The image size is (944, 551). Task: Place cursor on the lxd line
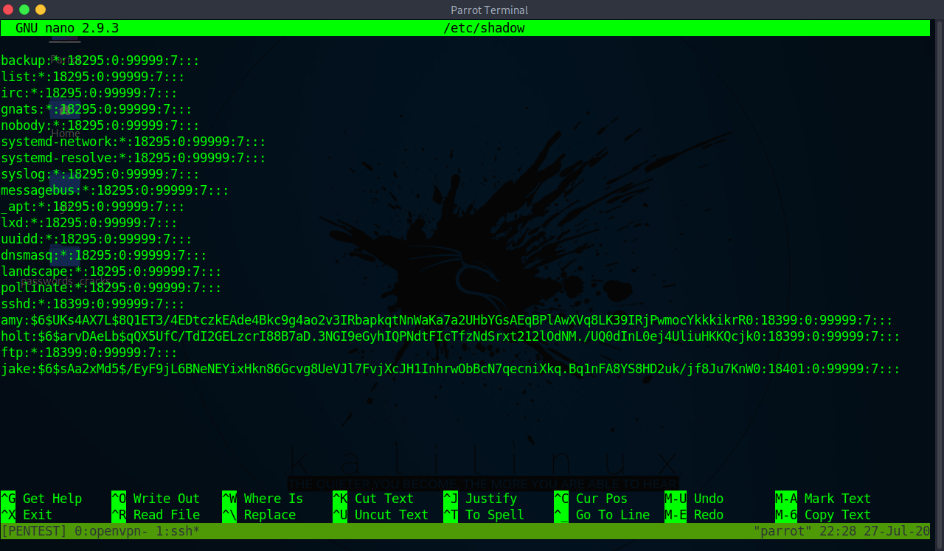[x=89, y=223]
